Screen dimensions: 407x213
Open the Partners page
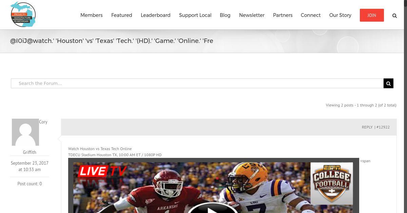click(283, 15)
